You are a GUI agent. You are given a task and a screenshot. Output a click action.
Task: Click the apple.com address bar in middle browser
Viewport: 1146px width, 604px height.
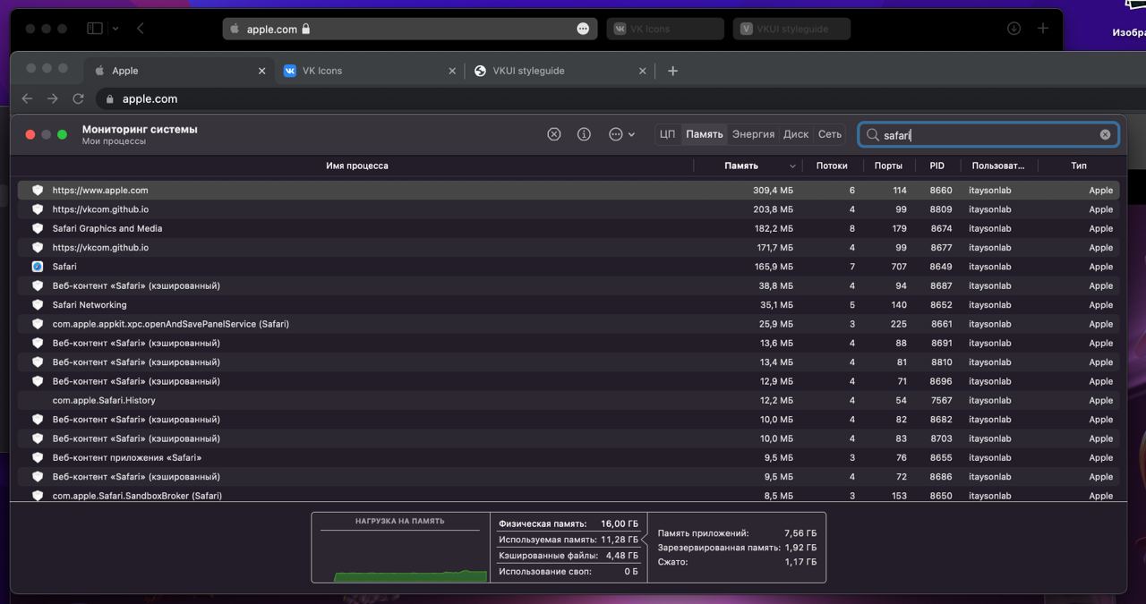[150, 99]
